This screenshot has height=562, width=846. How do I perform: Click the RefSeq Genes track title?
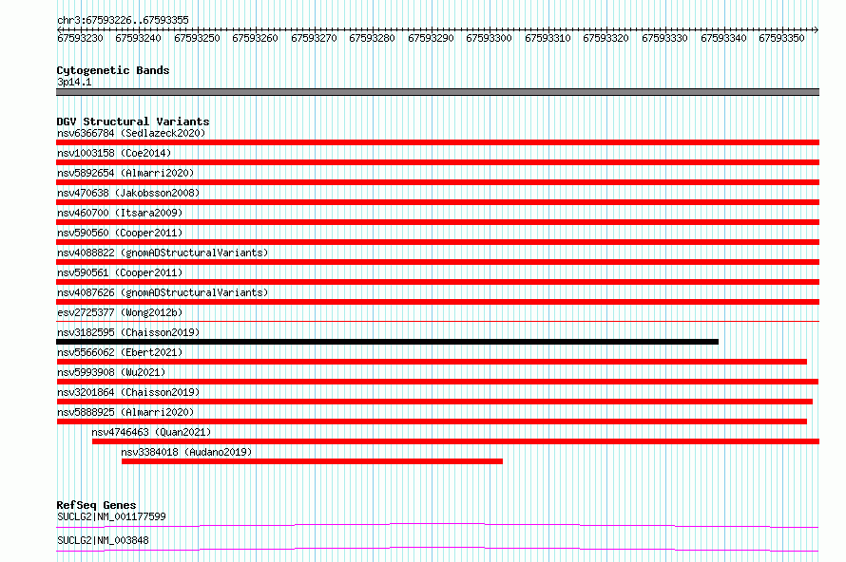coord(97,505)
